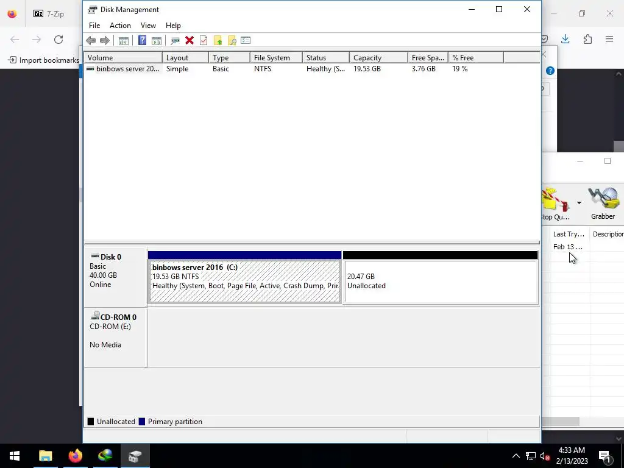The height and width of the screenshot is (468, 624).
Task: Click the 19.53 GB capacity cell
Action: tap(367, 69)
